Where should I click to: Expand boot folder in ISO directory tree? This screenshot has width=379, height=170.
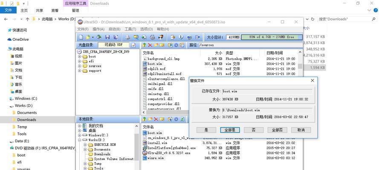[79, 57]
